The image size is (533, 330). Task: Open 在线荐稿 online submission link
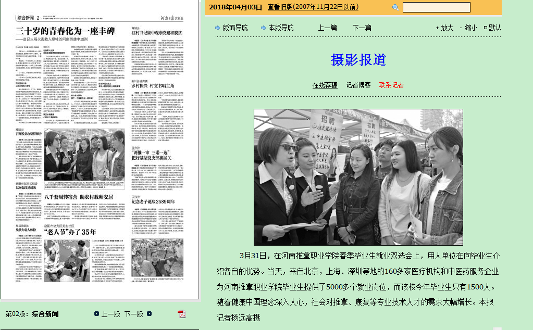tap(325, 85)
